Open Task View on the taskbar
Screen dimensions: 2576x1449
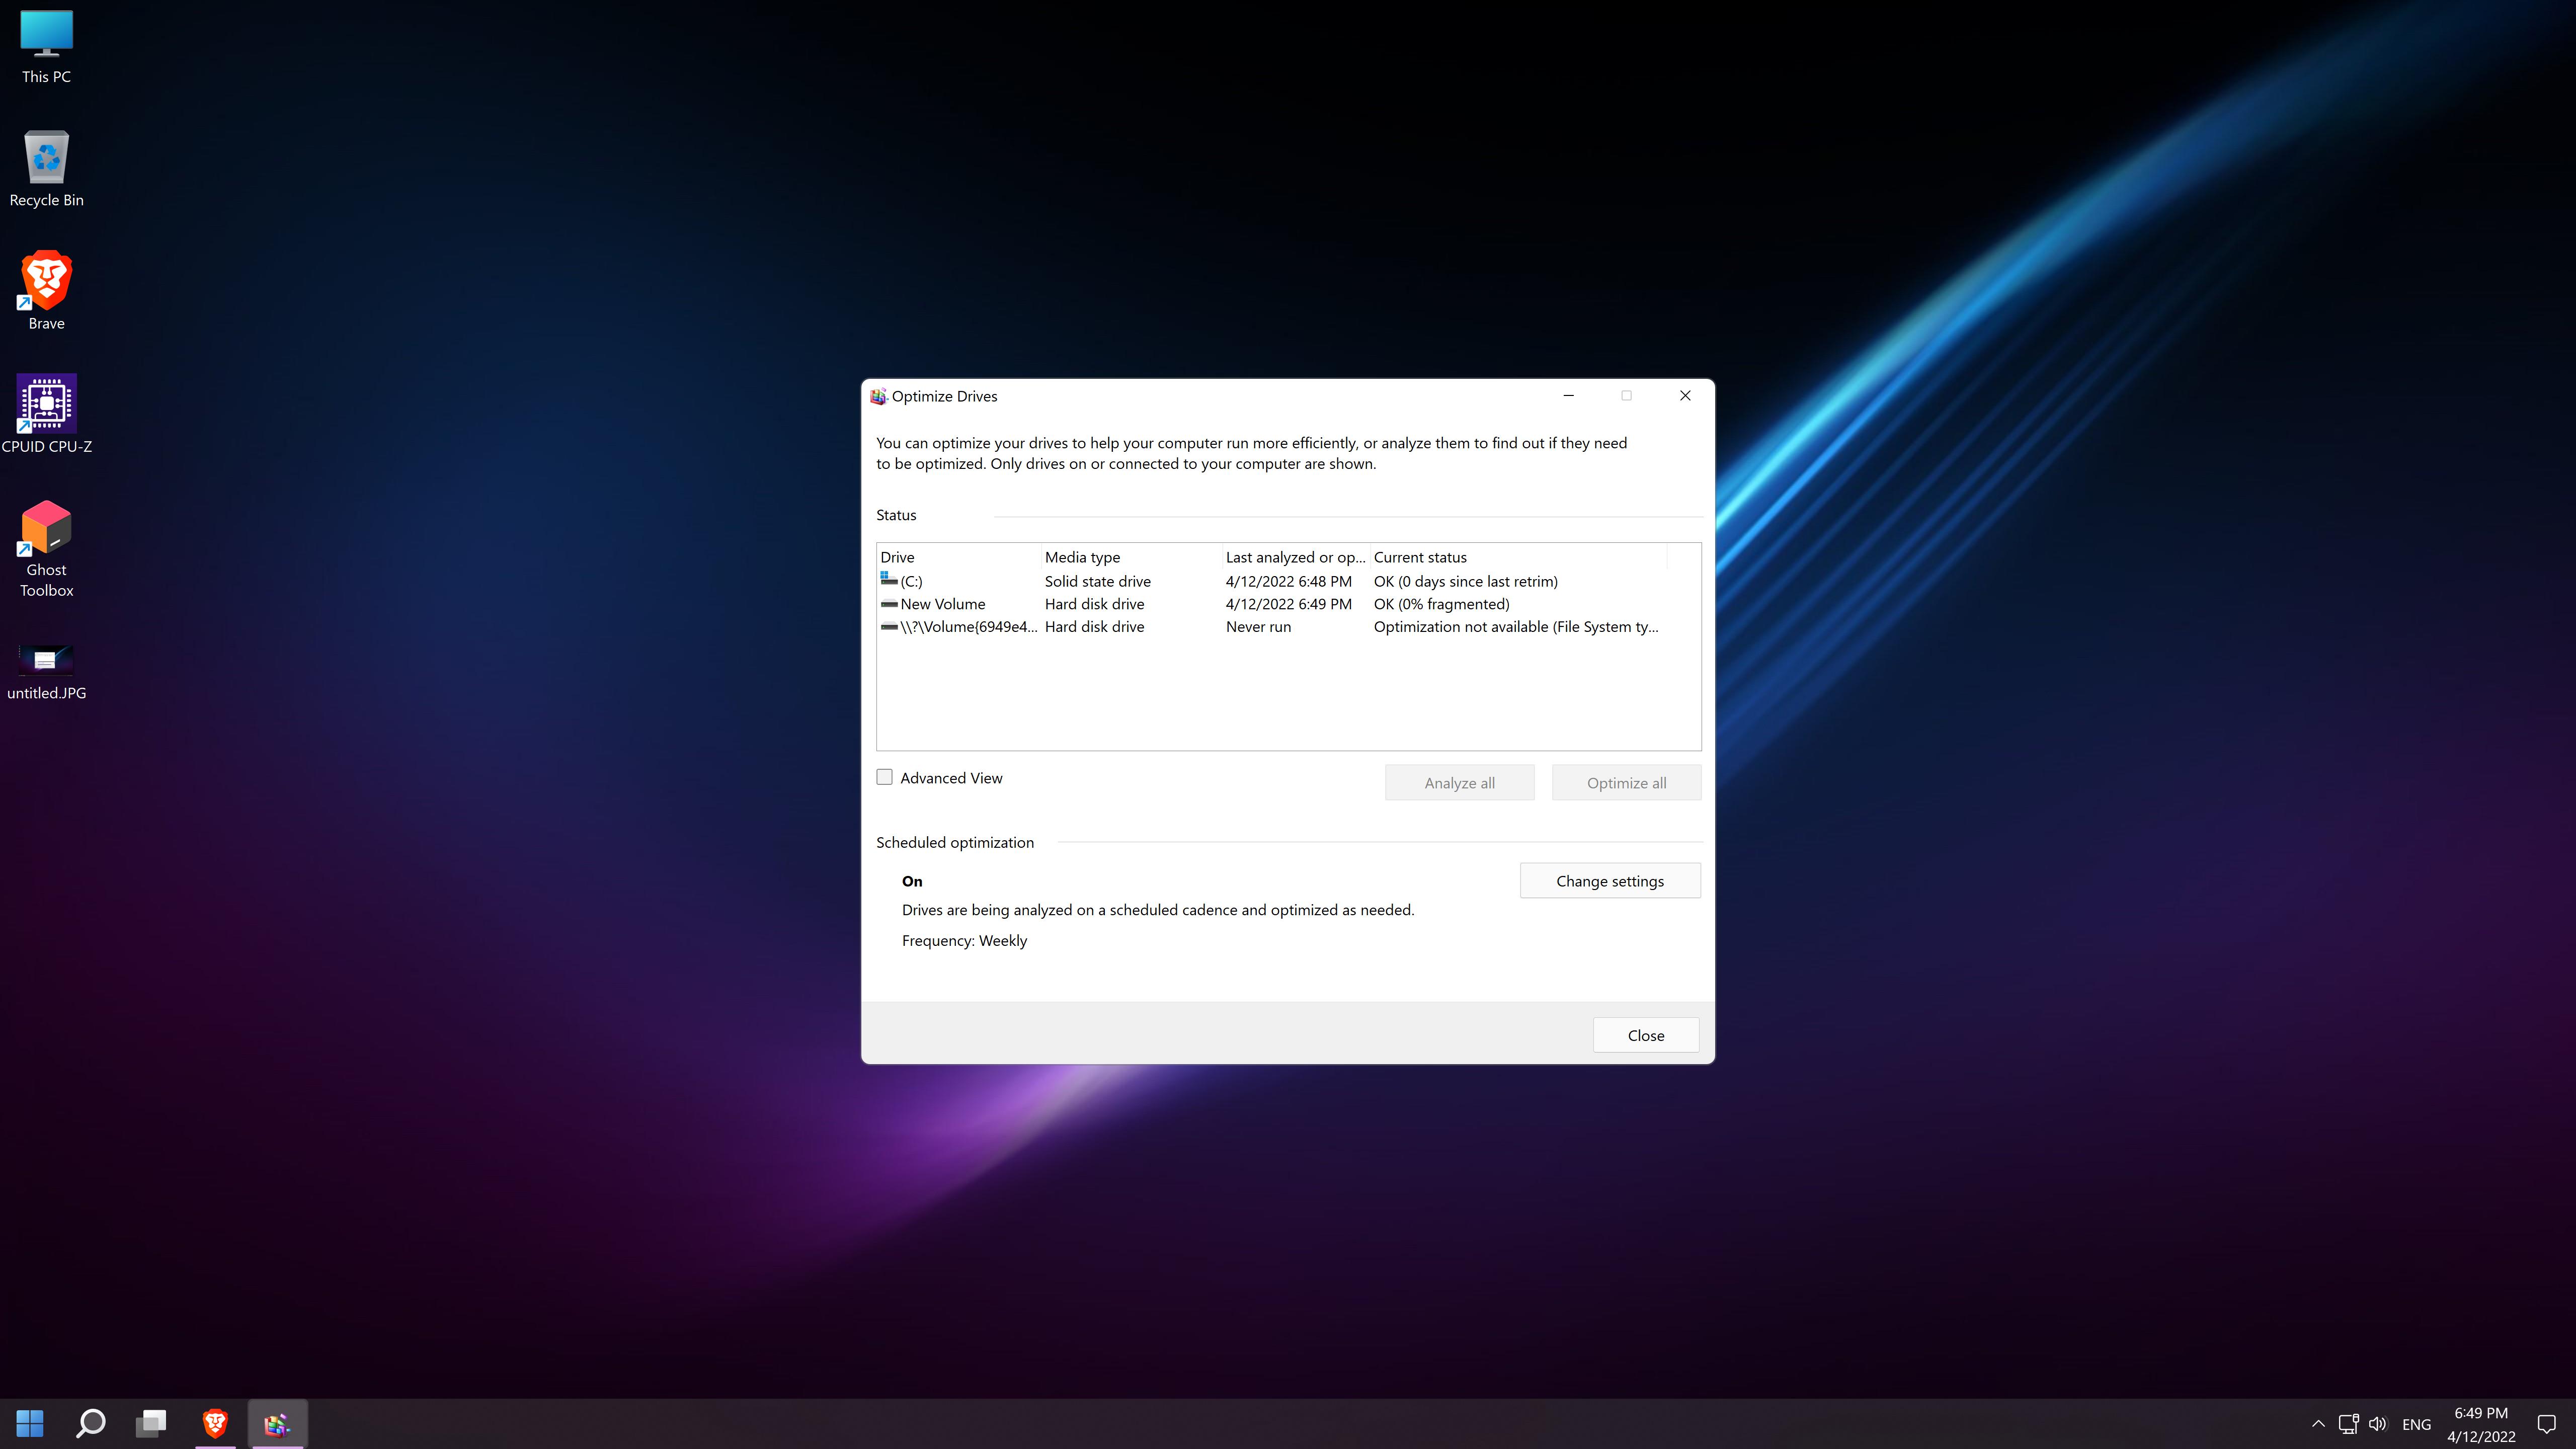point(152,1423)
